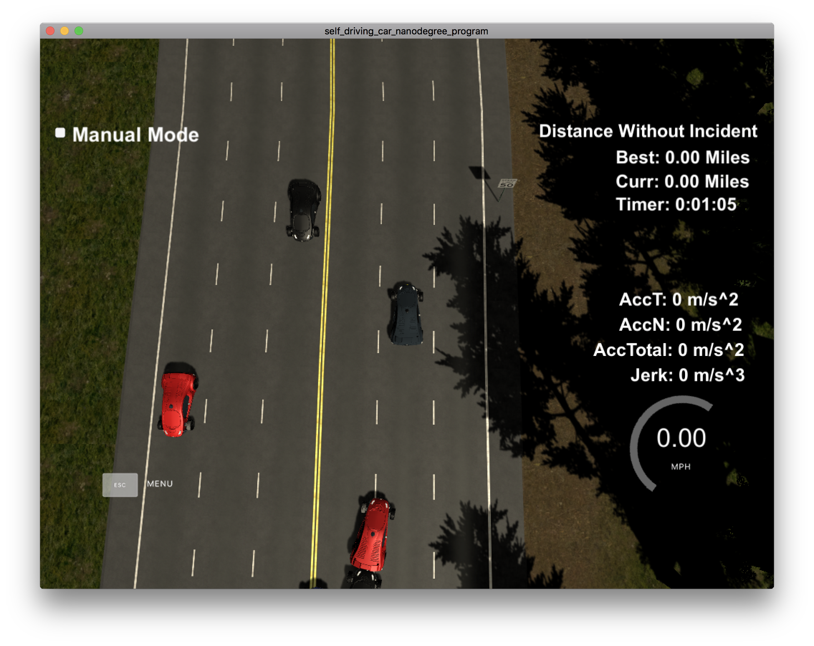The width and height of the screenshot is (814, 646).
Task: Enable the Manual Mode checkbox
Action: click(x=61, y=133)
